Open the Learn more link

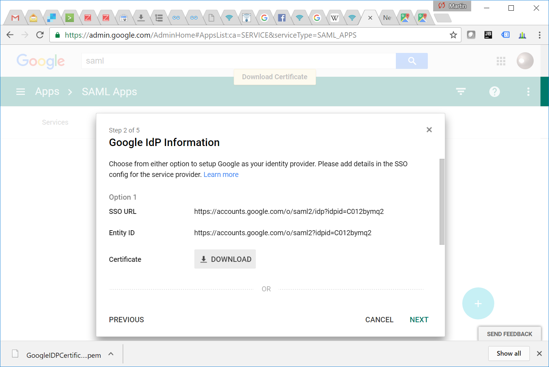[x=221, y=174]
